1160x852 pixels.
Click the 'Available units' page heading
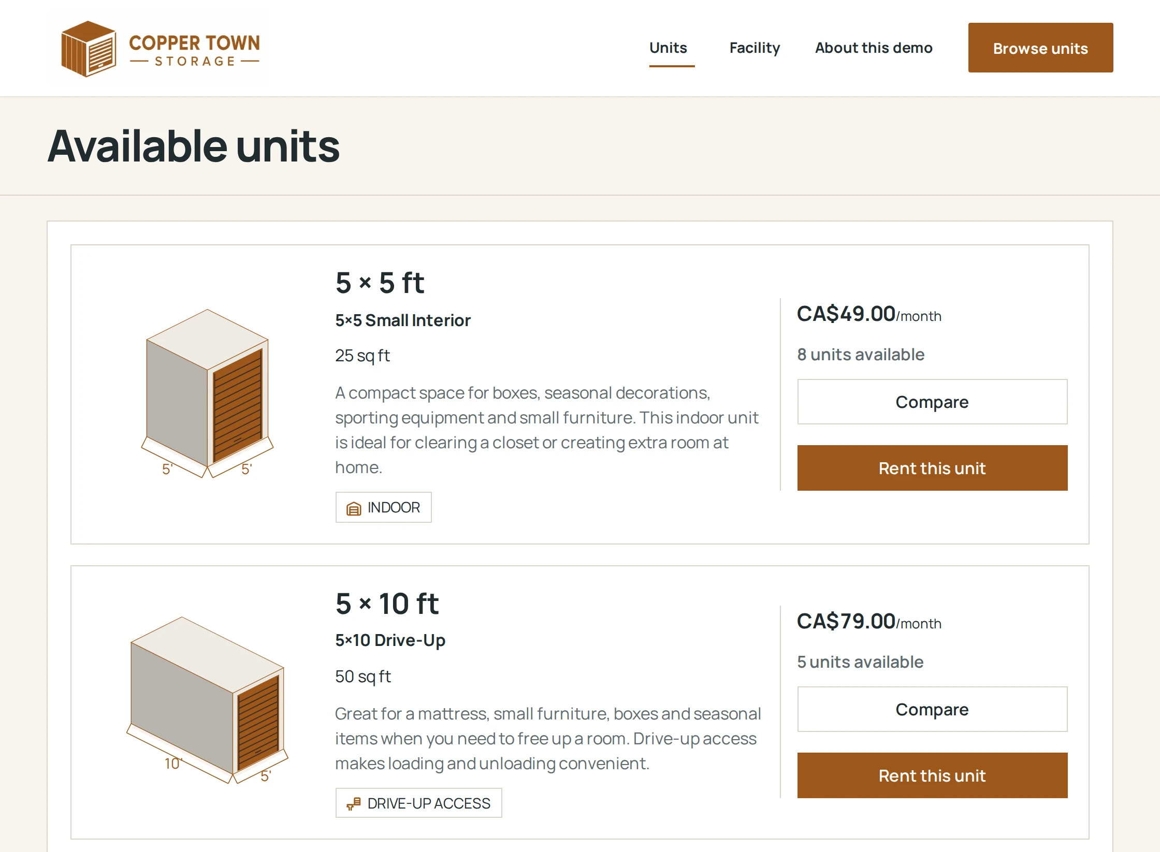[194, 146]
